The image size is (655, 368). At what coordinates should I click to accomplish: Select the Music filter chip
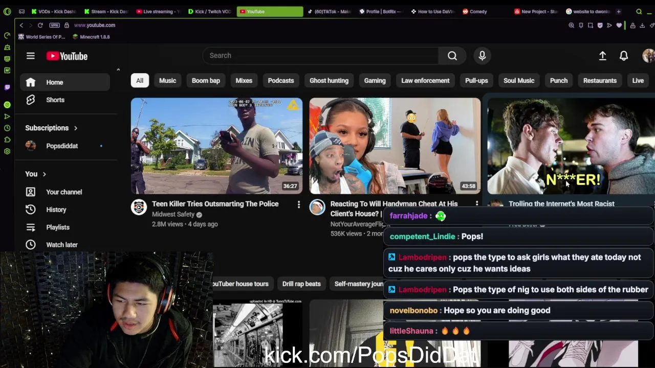tap(167, 81)
